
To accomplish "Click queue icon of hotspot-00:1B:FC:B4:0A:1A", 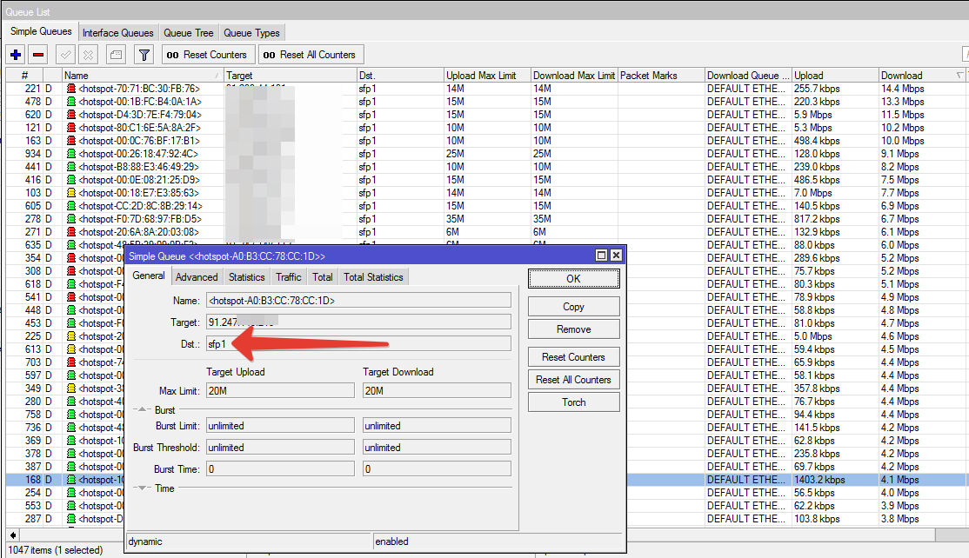I will click(x=71, y=102).
